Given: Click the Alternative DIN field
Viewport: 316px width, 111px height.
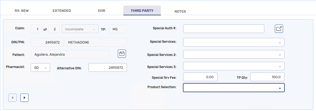Looking at the screenshot, I should point(107,68).
